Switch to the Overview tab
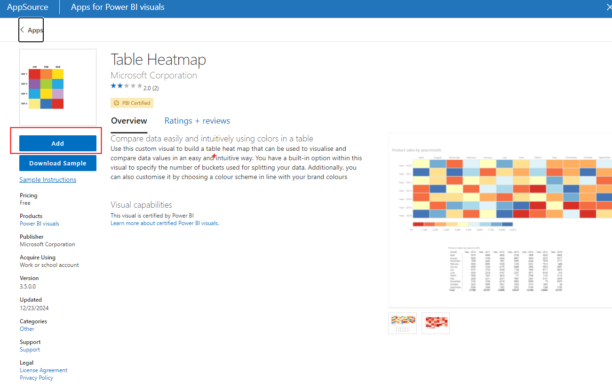The width and height of the screenshot is (612, 390). (x=129, y=121)
